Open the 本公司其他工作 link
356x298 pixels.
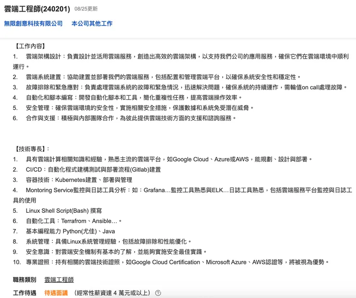[92, 24]
